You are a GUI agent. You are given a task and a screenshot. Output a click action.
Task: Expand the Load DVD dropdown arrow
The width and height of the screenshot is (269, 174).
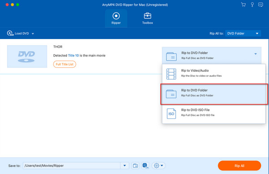click(33, 34)
